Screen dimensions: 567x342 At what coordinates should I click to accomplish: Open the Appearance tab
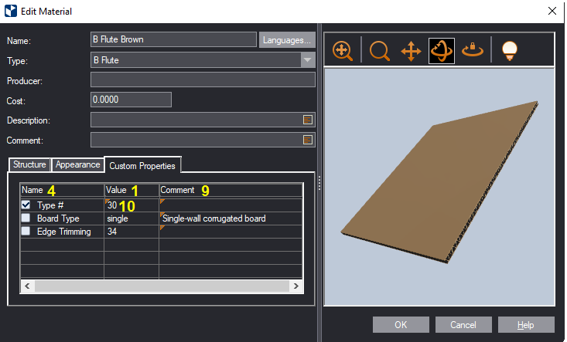77,164
